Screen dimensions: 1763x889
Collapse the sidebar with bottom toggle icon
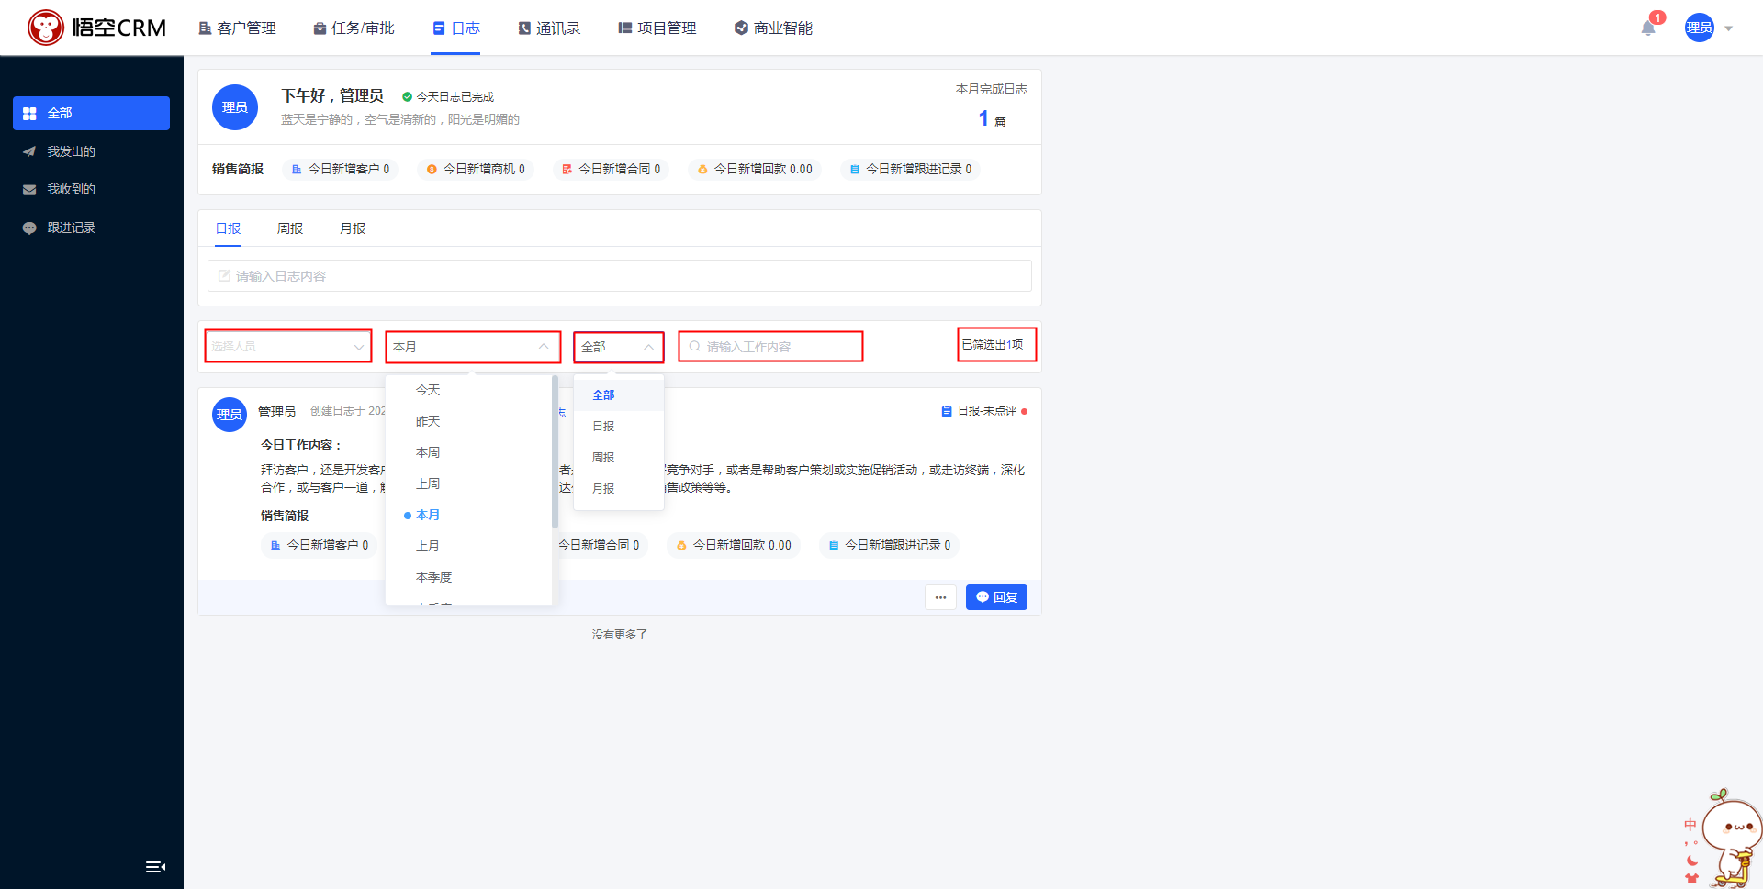point(155,866)
